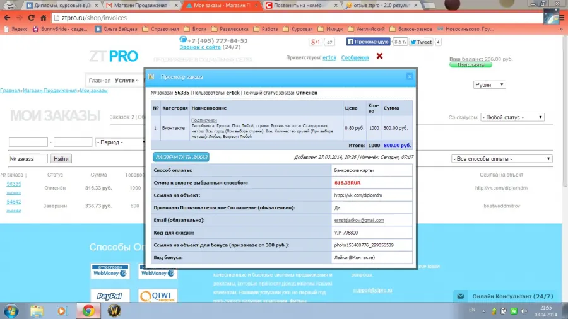The width and height of the screenshot is (568, 319).
Task: Click the 'РАСПЕЧАТАТЬ ЗАКАЗ' button
Action: pos(181,157)
